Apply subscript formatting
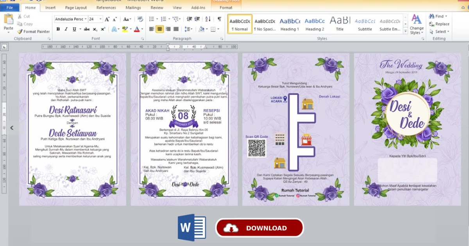 click(x=95, y=29)
